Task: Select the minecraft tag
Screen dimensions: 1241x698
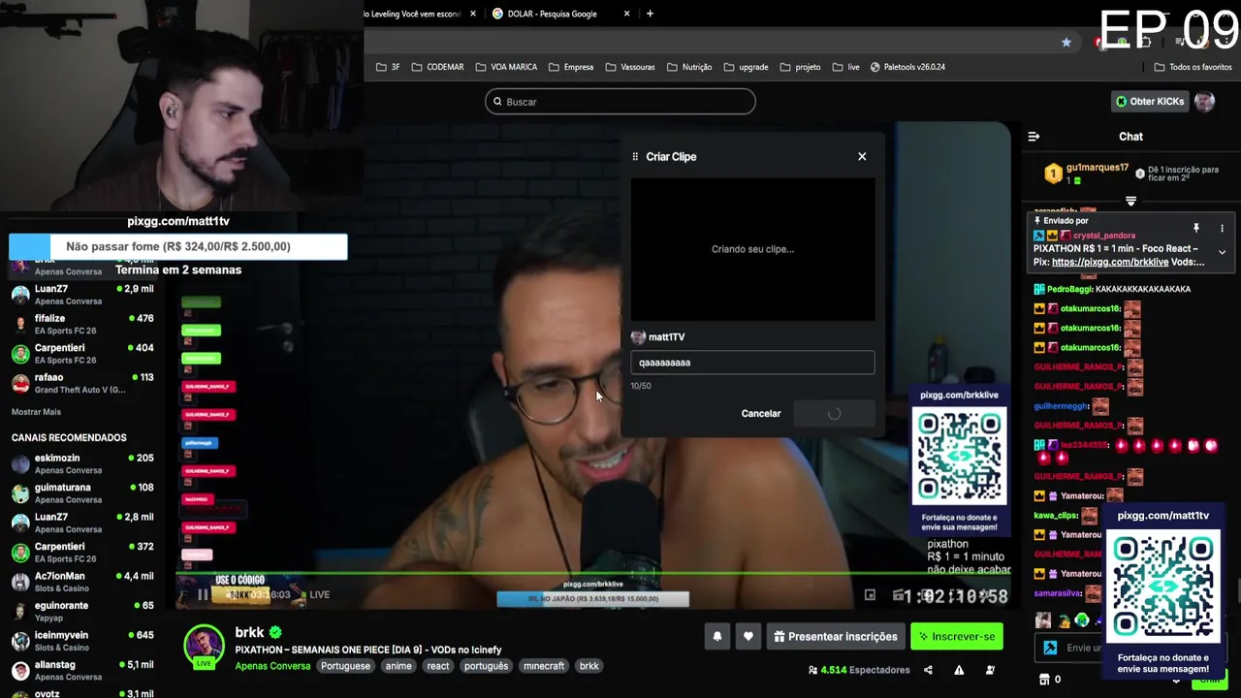Action: pyautogui.click(x=544, y=666)
